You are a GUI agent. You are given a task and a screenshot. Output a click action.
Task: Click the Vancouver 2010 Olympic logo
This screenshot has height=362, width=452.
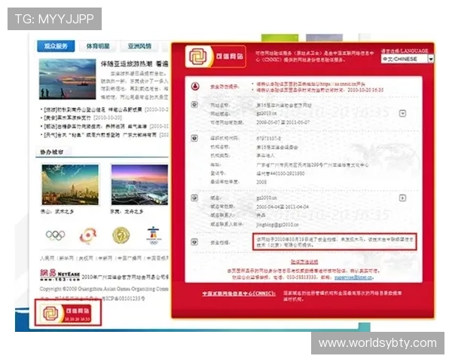pos(154,235)
